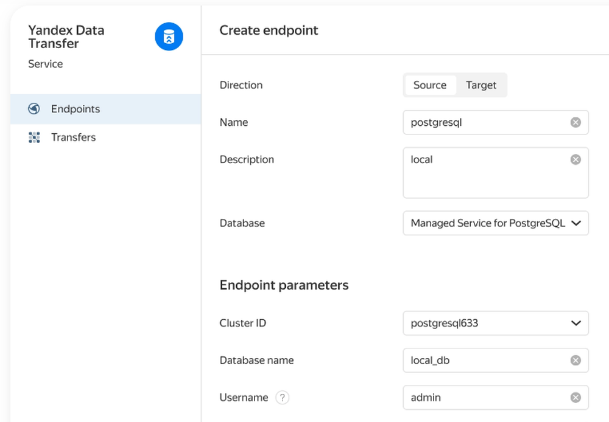This screenshot has height=422, width=609.
Task: Clear the Database name field via X icon
Action: coord(576,361)
